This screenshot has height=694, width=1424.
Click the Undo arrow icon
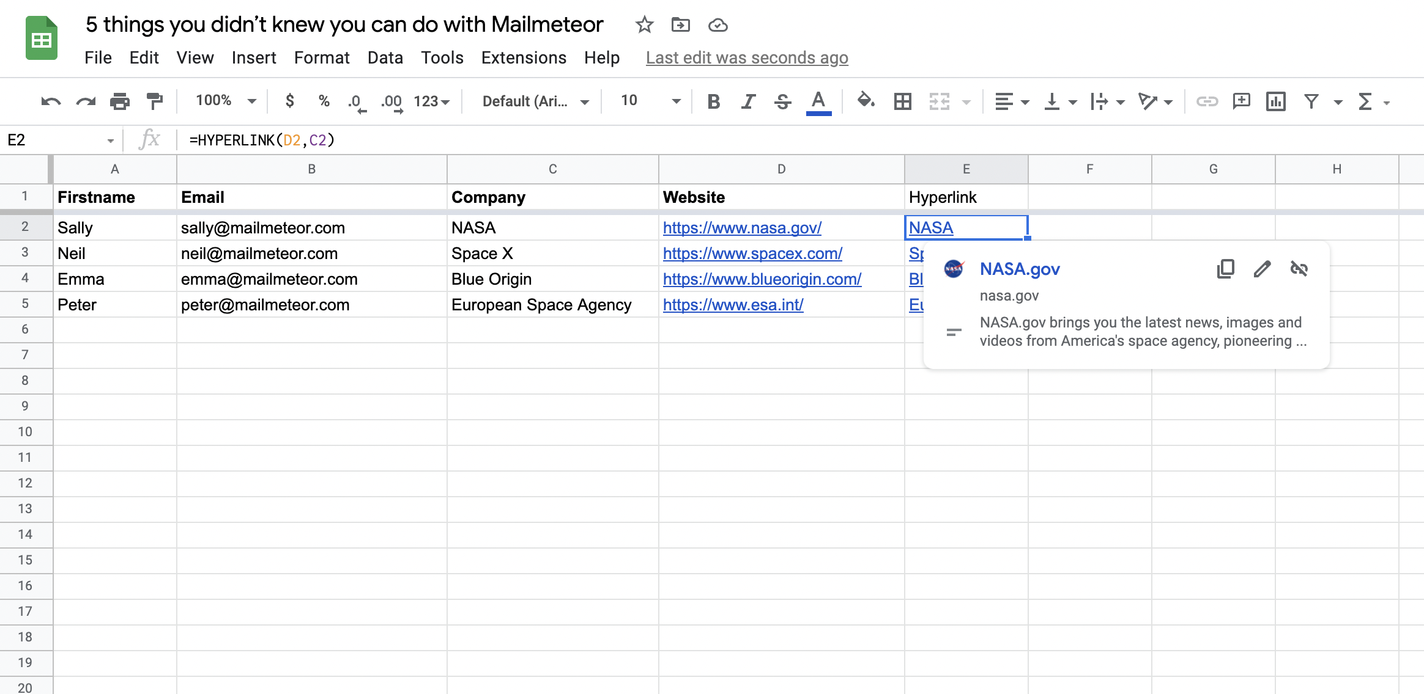tap(51, 101)
